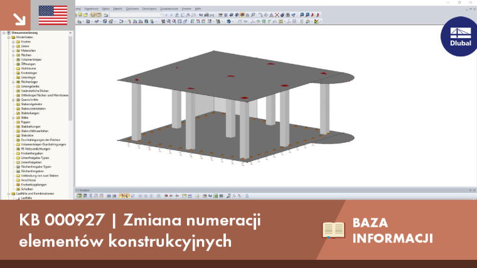Click the white diagonal arrow icon
The width and height of the screenshot is (477, 268).
tap(19, 19)
